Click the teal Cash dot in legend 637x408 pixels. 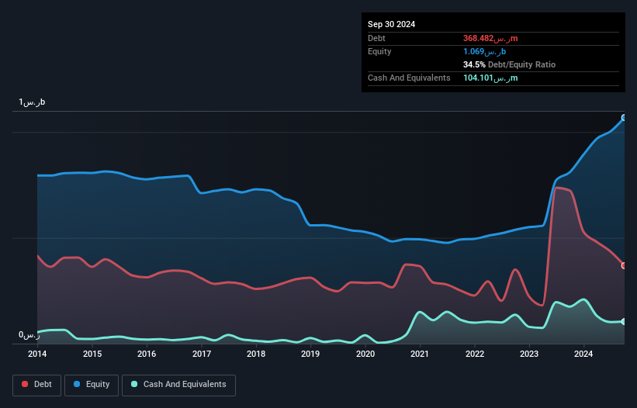click(x=134, y=385)
